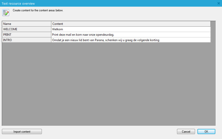
Task: Confirm with the OK button
Action: coord(206,131)
